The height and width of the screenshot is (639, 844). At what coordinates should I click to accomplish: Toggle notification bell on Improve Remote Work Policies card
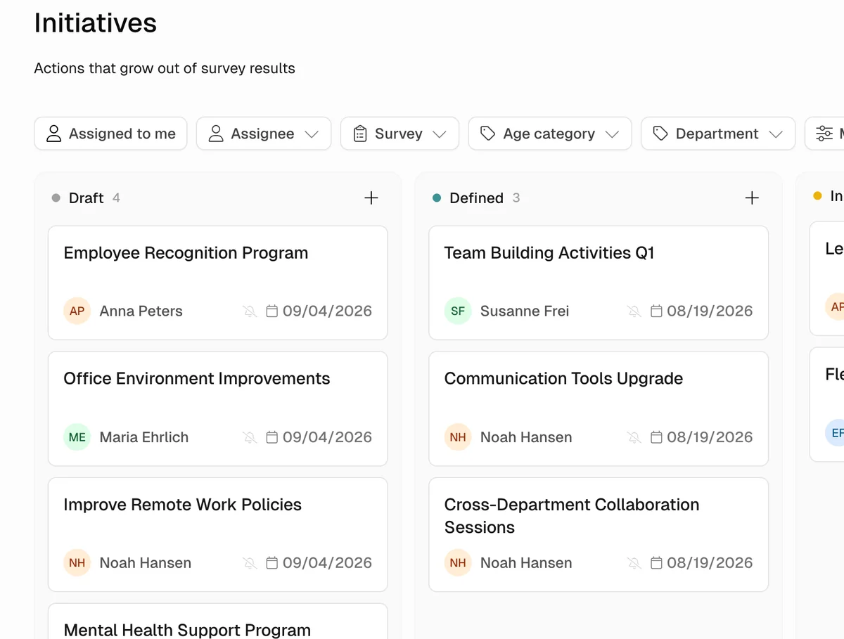click(x=250, y=563)
